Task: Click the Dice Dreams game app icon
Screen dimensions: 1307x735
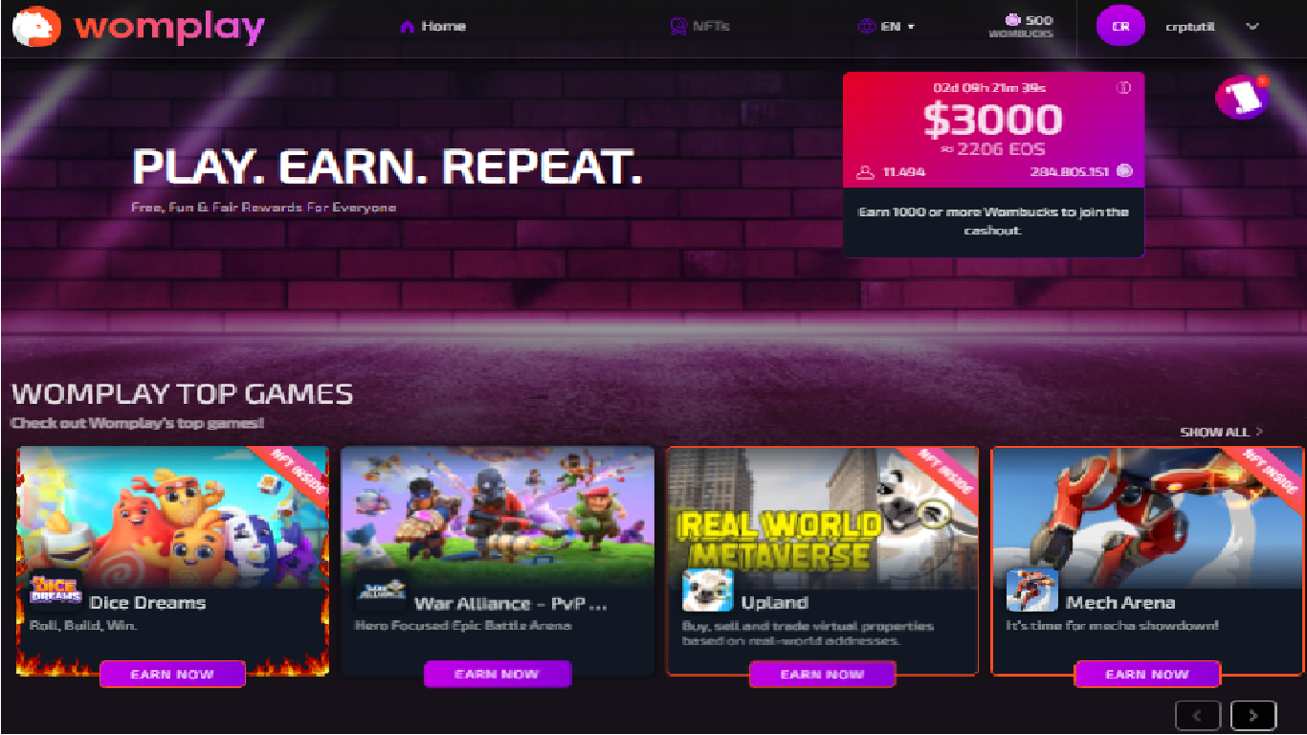Action: coord(55,590)
